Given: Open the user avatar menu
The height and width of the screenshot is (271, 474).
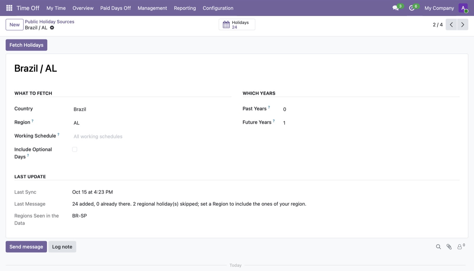Looking at the screenshot, I should (463, 8).
